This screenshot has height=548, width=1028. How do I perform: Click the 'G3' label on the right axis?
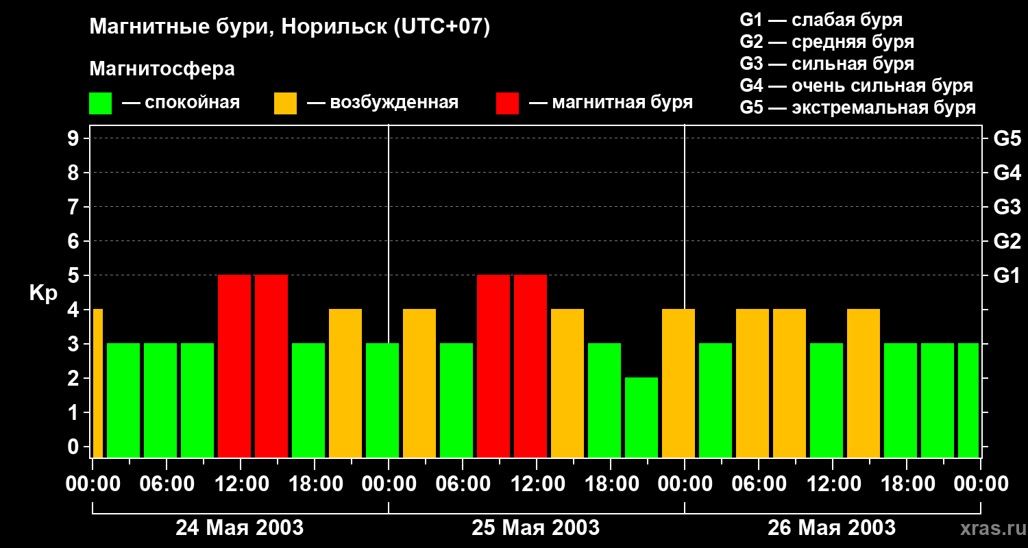pyautogui.click(x=1007, y=207)
